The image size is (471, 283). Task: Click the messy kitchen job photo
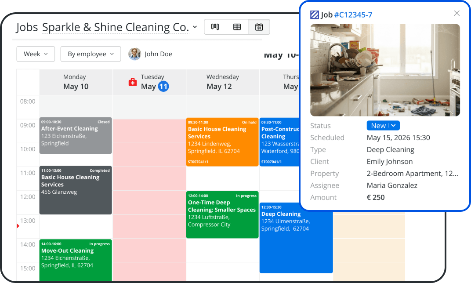[385, 70]
